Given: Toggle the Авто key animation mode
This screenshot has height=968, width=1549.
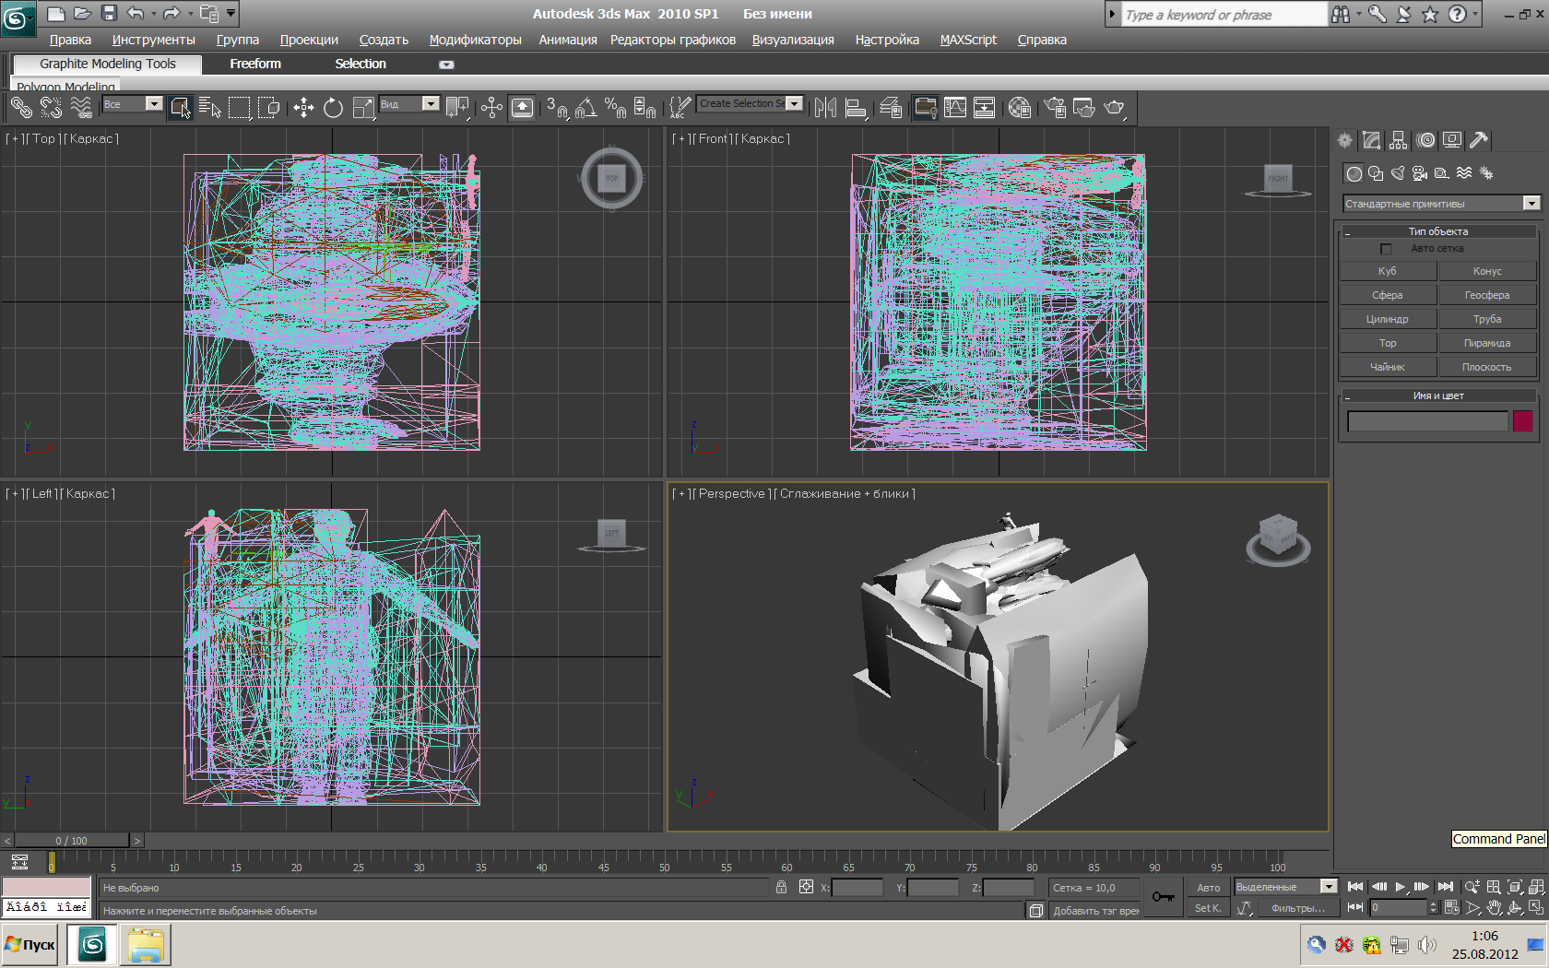Looking at the screenshot, I should tap(1208, 888).
